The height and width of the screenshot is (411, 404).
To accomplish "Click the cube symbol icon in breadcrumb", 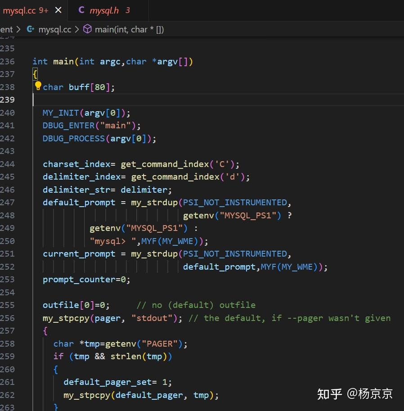I will [87, 29].
